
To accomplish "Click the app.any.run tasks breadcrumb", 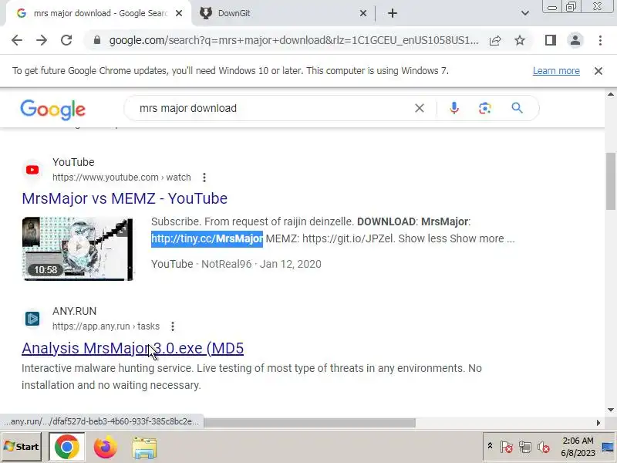I will click(106, 326).
